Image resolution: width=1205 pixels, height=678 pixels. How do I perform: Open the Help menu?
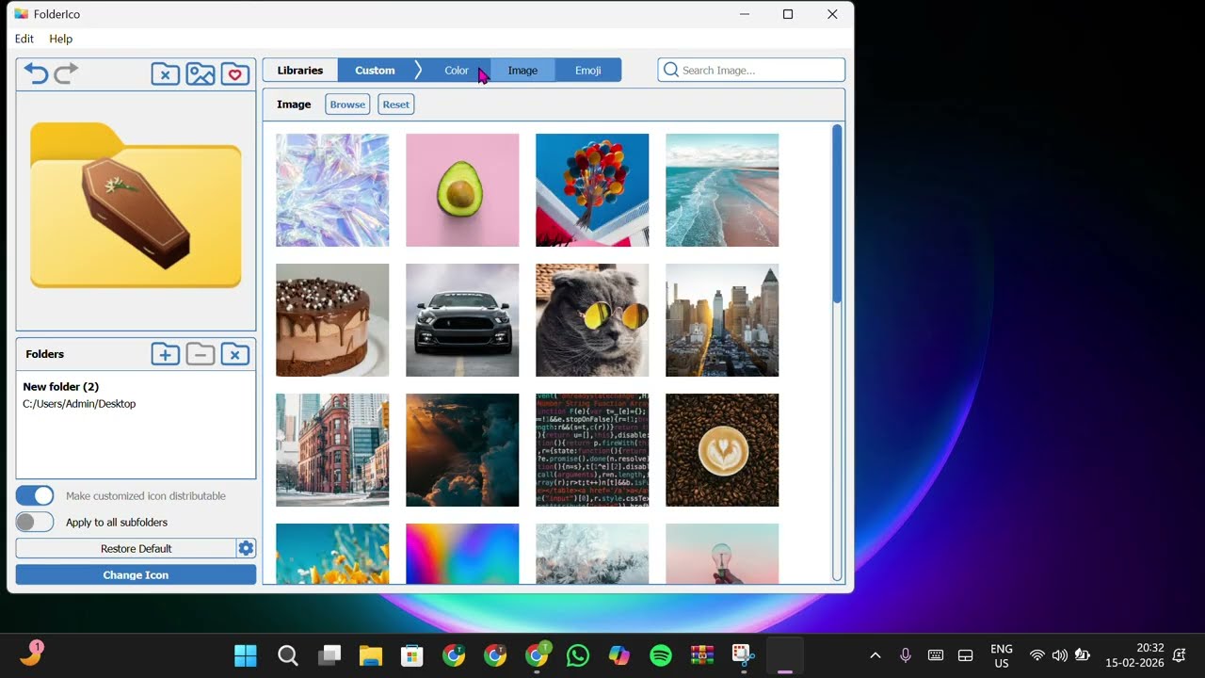click(61, 39)
